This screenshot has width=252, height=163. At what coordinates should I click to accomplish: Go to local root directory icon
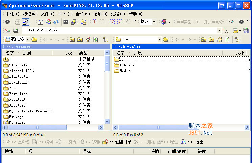(x=80, y=39)
